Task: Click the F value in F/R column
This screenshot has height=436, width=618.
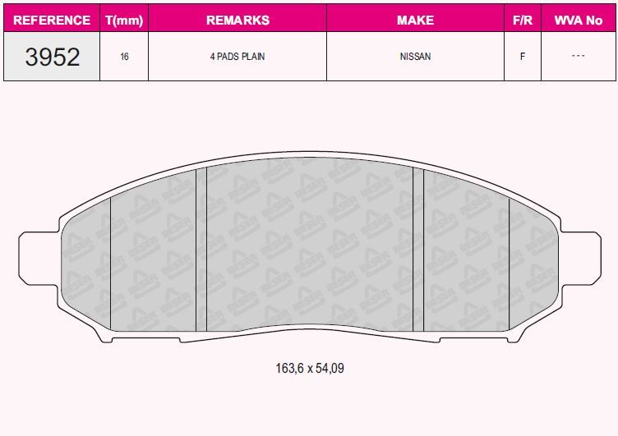Action: 523,57
